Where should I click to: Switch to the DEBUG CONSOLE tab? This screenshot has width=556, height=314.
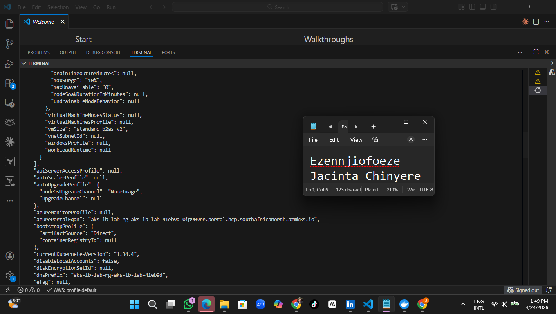[x=104, y=52]
